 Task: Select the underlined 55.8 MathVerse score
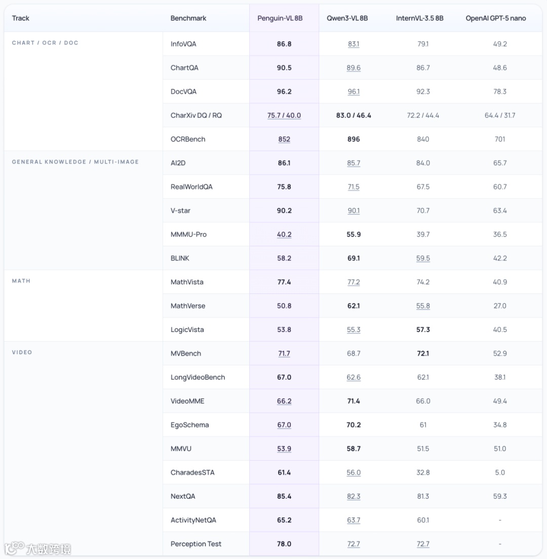point(423,306)
